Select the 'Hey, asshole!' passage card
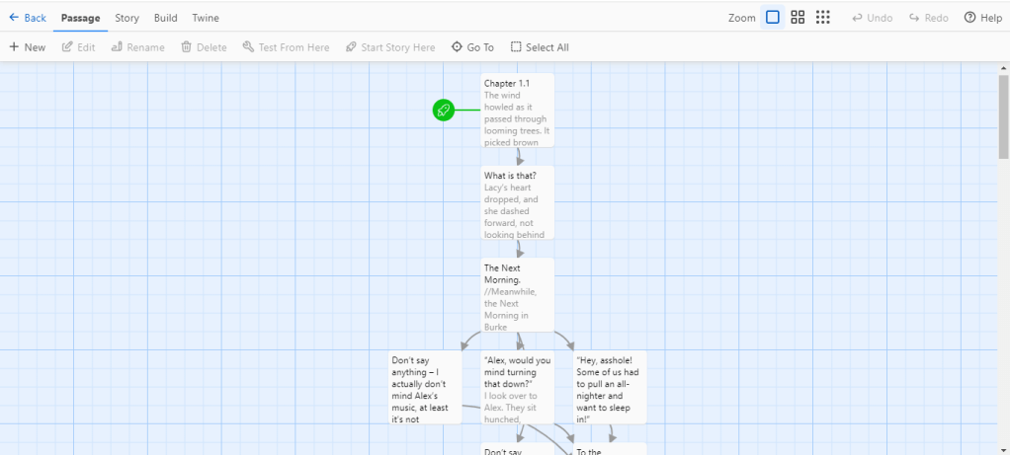 pyautogui.click(x=610, y=387)
